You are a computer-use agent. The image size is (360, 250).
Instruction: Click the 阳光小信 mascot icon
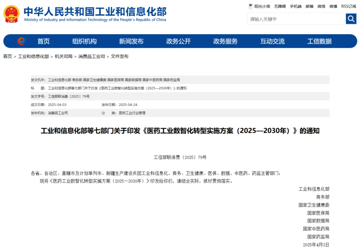(x=250, y=6)
